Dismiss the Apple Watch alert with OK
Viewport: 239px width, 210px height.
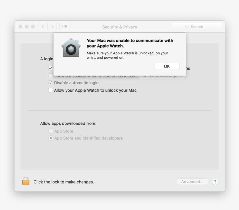tap(167, 66)
